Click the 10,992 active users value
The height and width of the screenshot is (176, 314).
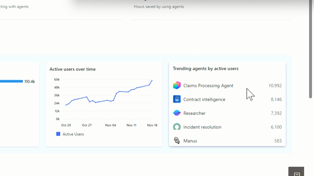[x=275, y=86]
